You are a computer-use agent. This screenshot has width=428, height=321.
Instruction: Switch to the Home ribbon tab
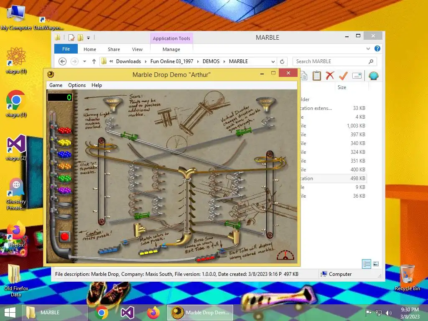point(90,49)
